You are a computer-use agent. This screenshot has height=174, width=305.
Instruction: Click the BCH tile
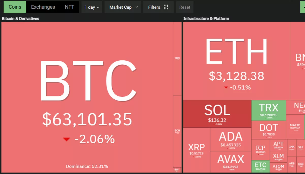177,131
